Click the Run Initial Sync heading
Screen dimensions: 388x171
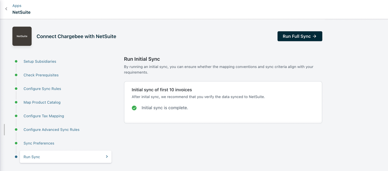pos(142,59)
